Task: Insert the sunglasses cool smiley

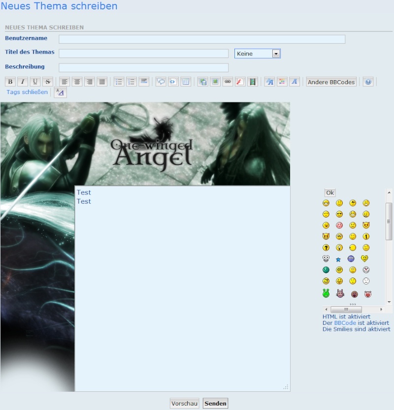Action: (339, 215)
